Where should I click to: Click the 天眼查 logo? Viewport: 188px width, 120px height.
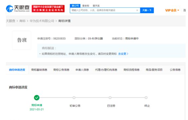point(18,9)
